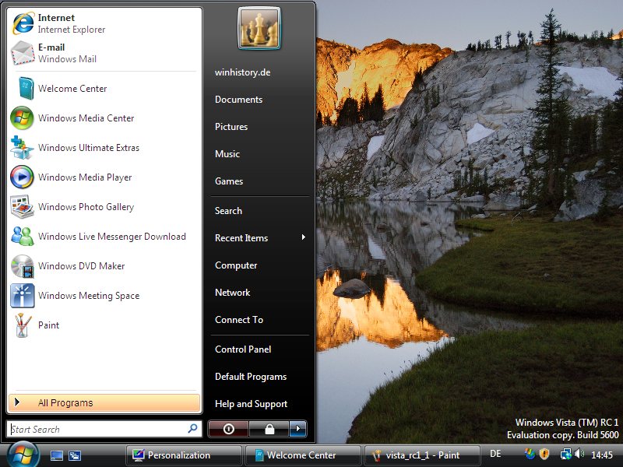Screen dimensions: 623x467
Task: Click Recent Items label
Action: point(241,238)
